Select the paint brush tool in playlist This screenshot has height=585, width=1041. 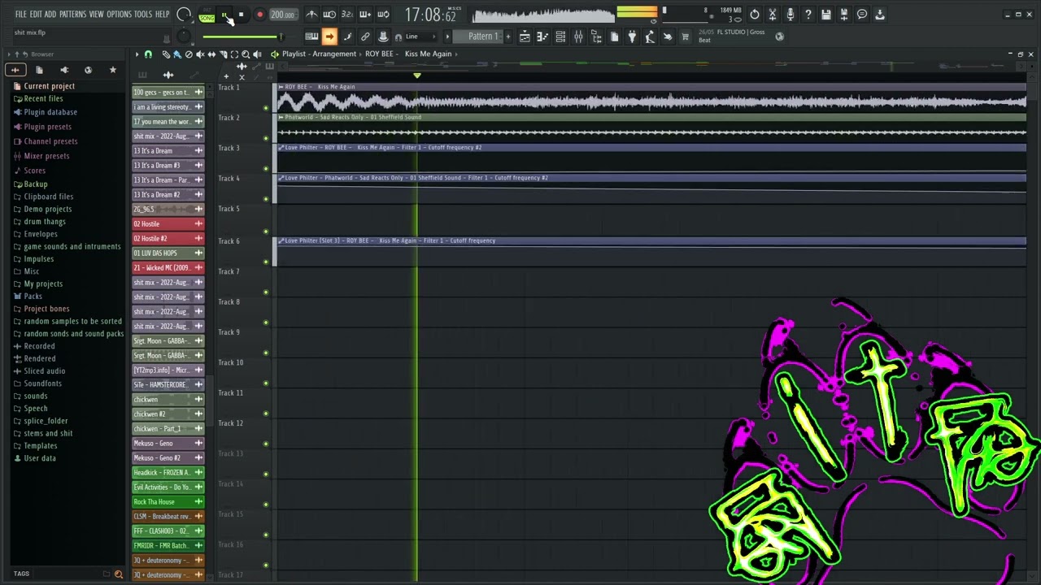177,54
